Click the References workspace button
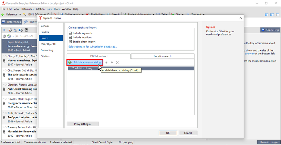The image size is (281, 145). pyautogui.click(x=12, y=22)
